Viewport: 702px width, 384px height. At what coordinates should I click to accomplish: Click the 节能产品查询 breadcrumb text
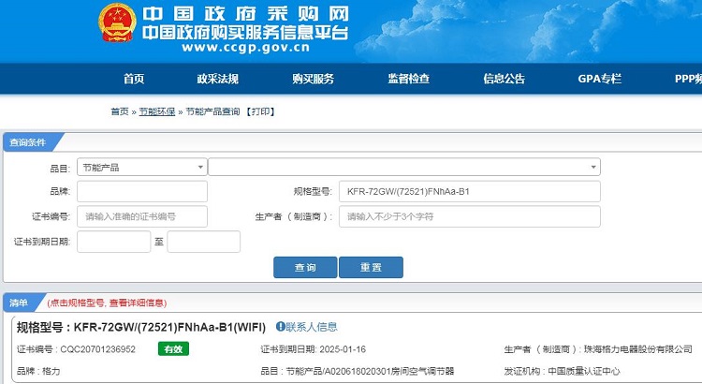click(x=212, y=111)
